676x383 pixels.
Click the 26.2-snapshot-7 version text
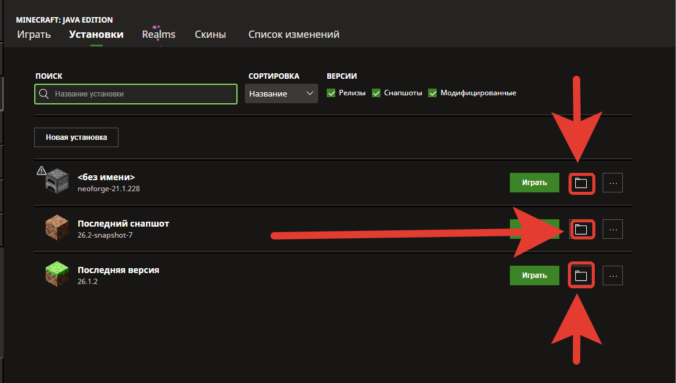click(x=105, y=235)
